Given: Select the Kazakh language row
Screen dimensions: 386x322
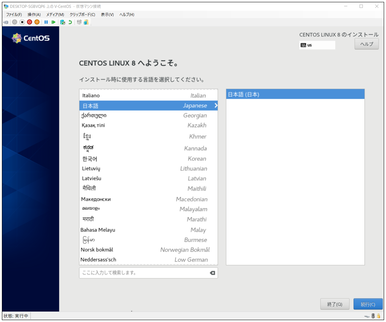Looking at the screenshot, I should tap(148, 125).
